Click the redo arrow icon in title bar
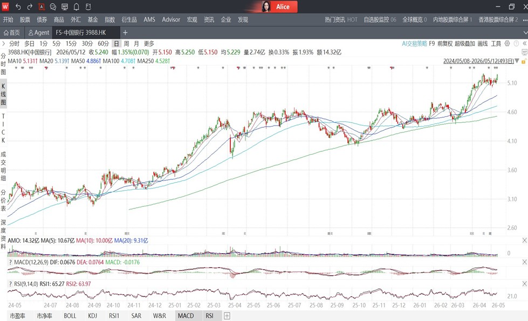 [30, 6]
